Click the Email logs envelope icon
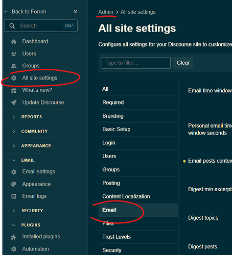232x255 pixels. (x=14, y=196)
